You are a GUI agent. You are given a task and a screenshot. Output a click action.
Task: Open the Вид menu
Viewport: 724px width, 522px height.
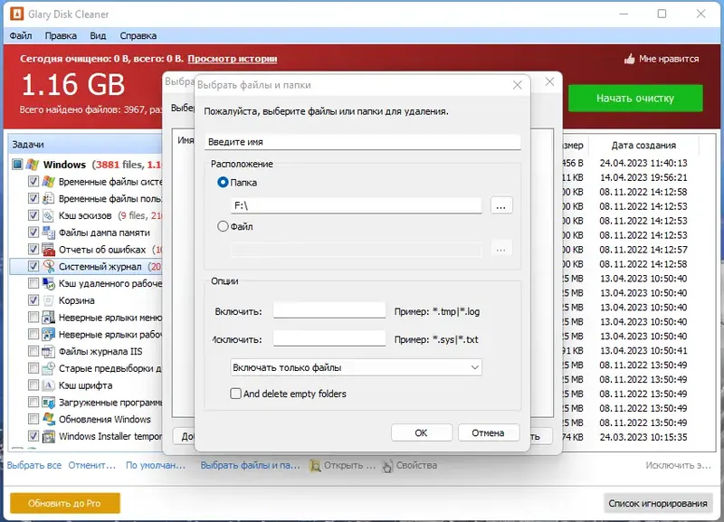coord(98,35)
